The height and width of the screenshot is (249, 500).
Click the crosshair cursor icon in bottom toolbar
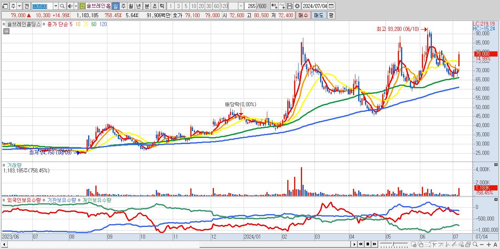pos(434,244)
